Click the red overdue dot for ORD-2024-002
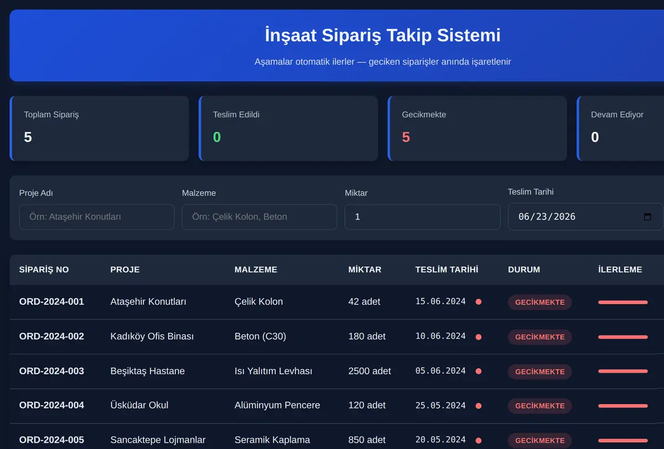 (479, 337)
